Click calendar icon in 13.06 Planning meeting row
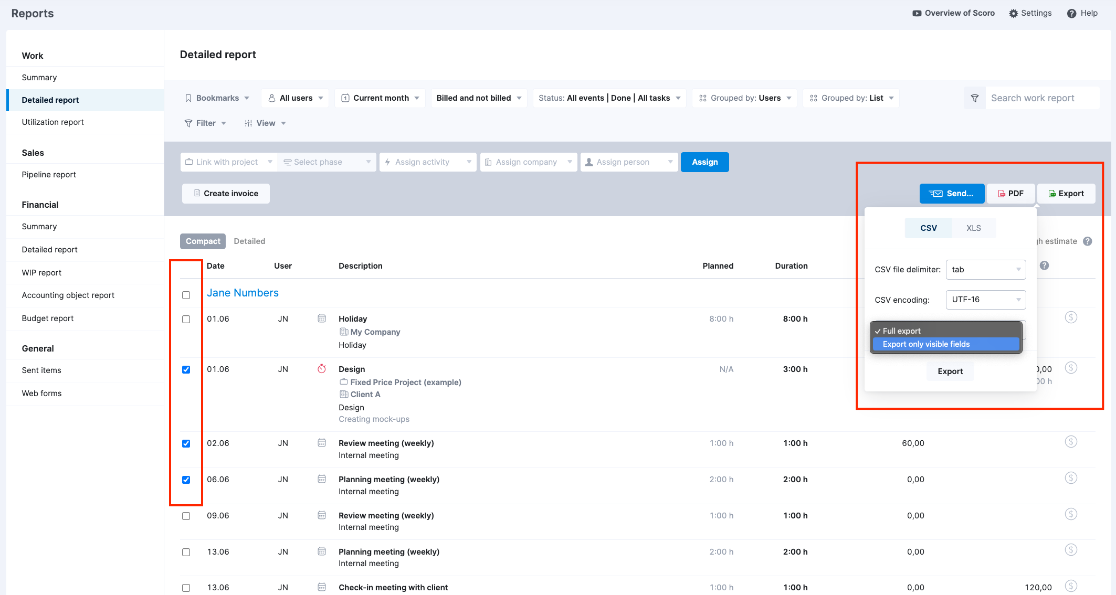This screenshot has height=595, width=1116. 322,551
